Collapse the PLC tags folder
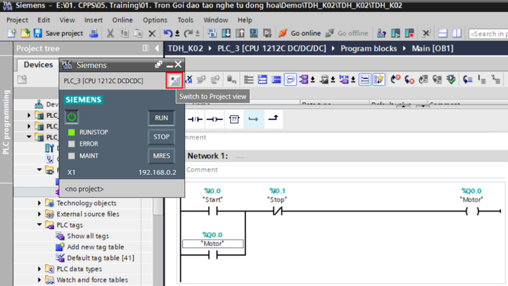 (40, 225)
